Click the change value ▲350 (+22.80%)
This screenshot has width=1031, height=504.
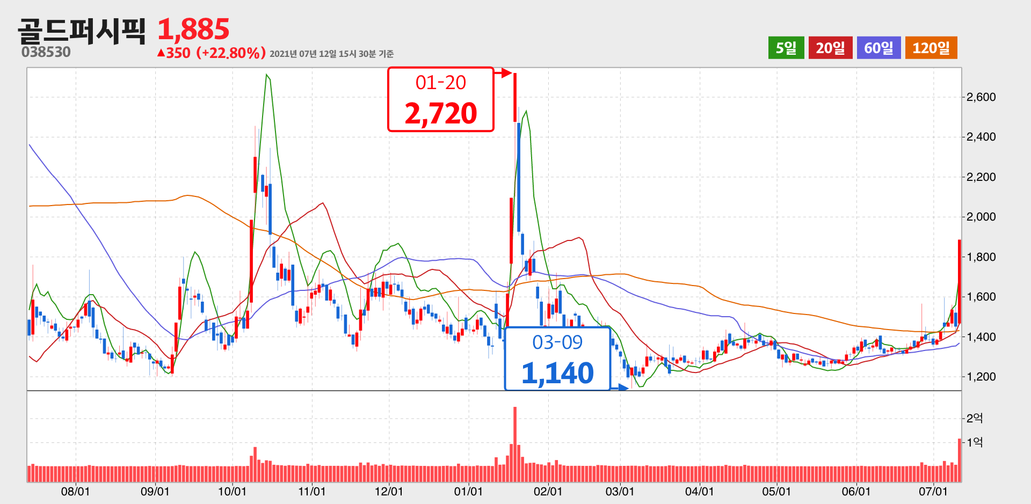click(x=211, y=53)
